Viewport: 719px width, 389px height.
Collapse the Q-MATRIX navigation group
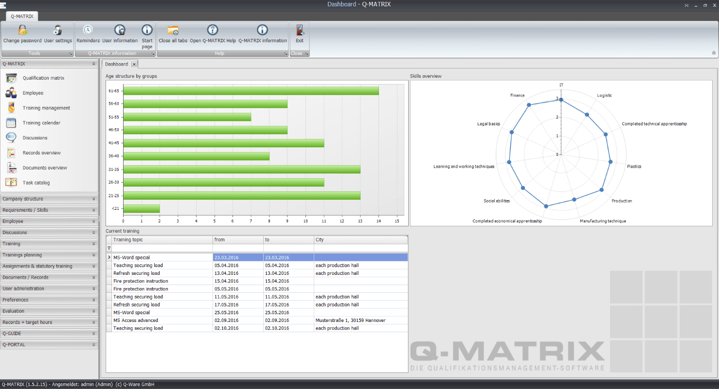point(93,64)
